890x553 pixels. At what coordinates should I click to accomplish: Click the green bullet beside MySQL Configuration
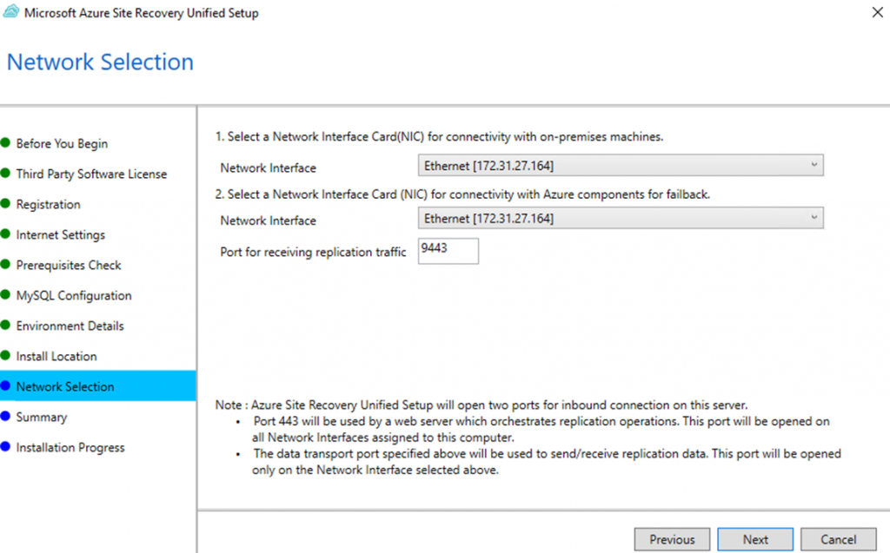[6, 295]
